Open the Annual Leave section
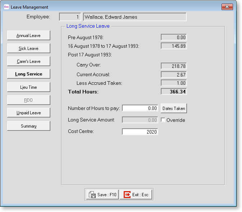The height and width of the screenshot is (212, 242). (28, 36)
